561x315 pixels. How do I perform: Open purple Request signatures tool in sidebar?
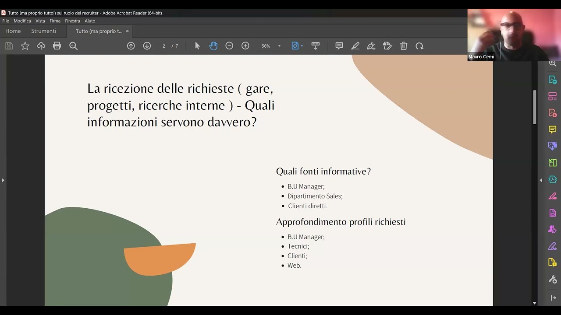(x=552, y=229)
